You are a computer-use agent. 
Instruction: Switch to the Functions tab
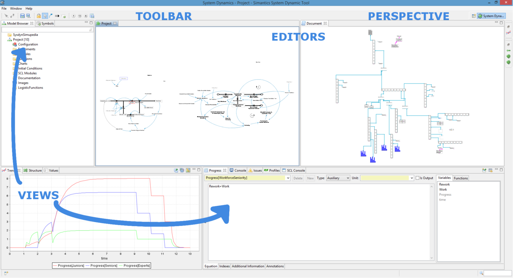pyautogui.click(x=461, y=178)
